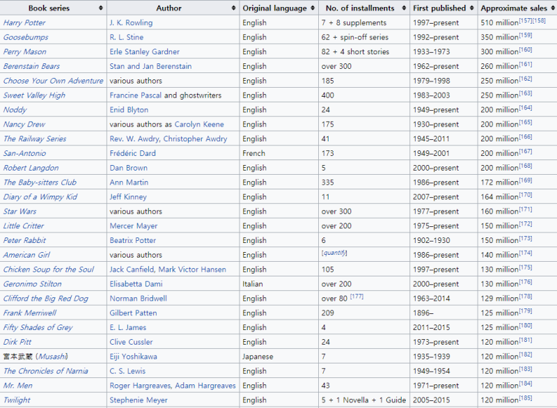Open Berenstain Bears series link
The width and height of the screenshot is (557, 408).
tap(31, 66)
